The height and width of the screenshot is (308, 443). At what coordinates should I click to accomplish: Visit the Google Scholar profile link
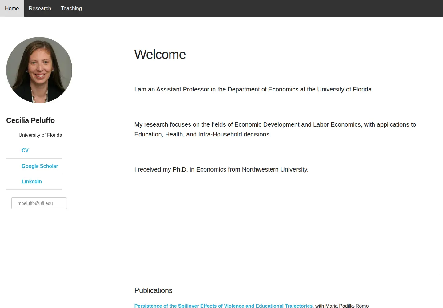pos(40,166)
